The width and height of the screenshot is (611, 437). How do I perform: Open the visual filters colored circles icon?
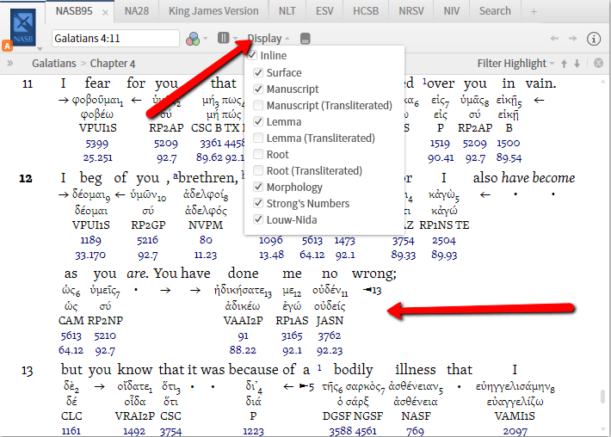(193, 39)
